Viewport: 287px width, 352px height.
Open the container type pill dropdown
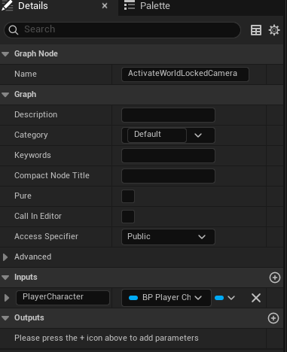click(x=224, y=298)
